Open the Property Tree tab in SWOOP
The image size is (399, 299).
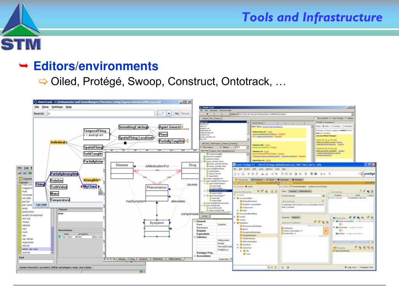click(215, 151)
